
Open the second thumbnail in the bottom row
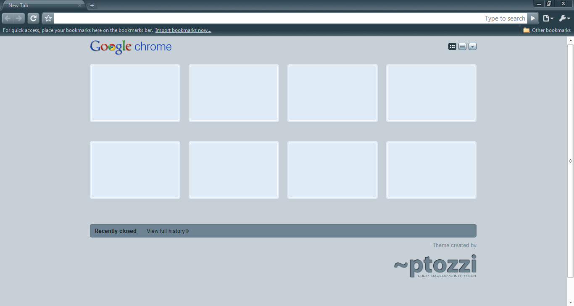point(234,170)
